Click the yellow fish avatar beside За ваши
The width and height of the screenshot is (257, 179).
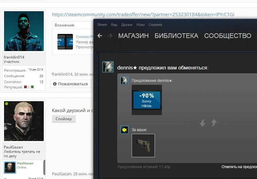point(124,130)
